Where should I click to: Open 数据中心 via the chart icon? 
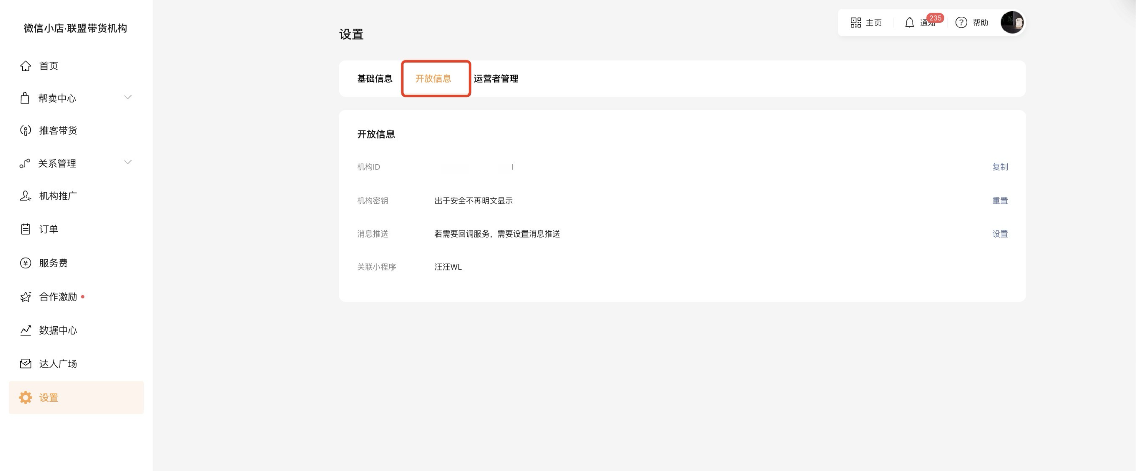pos(25,331)
